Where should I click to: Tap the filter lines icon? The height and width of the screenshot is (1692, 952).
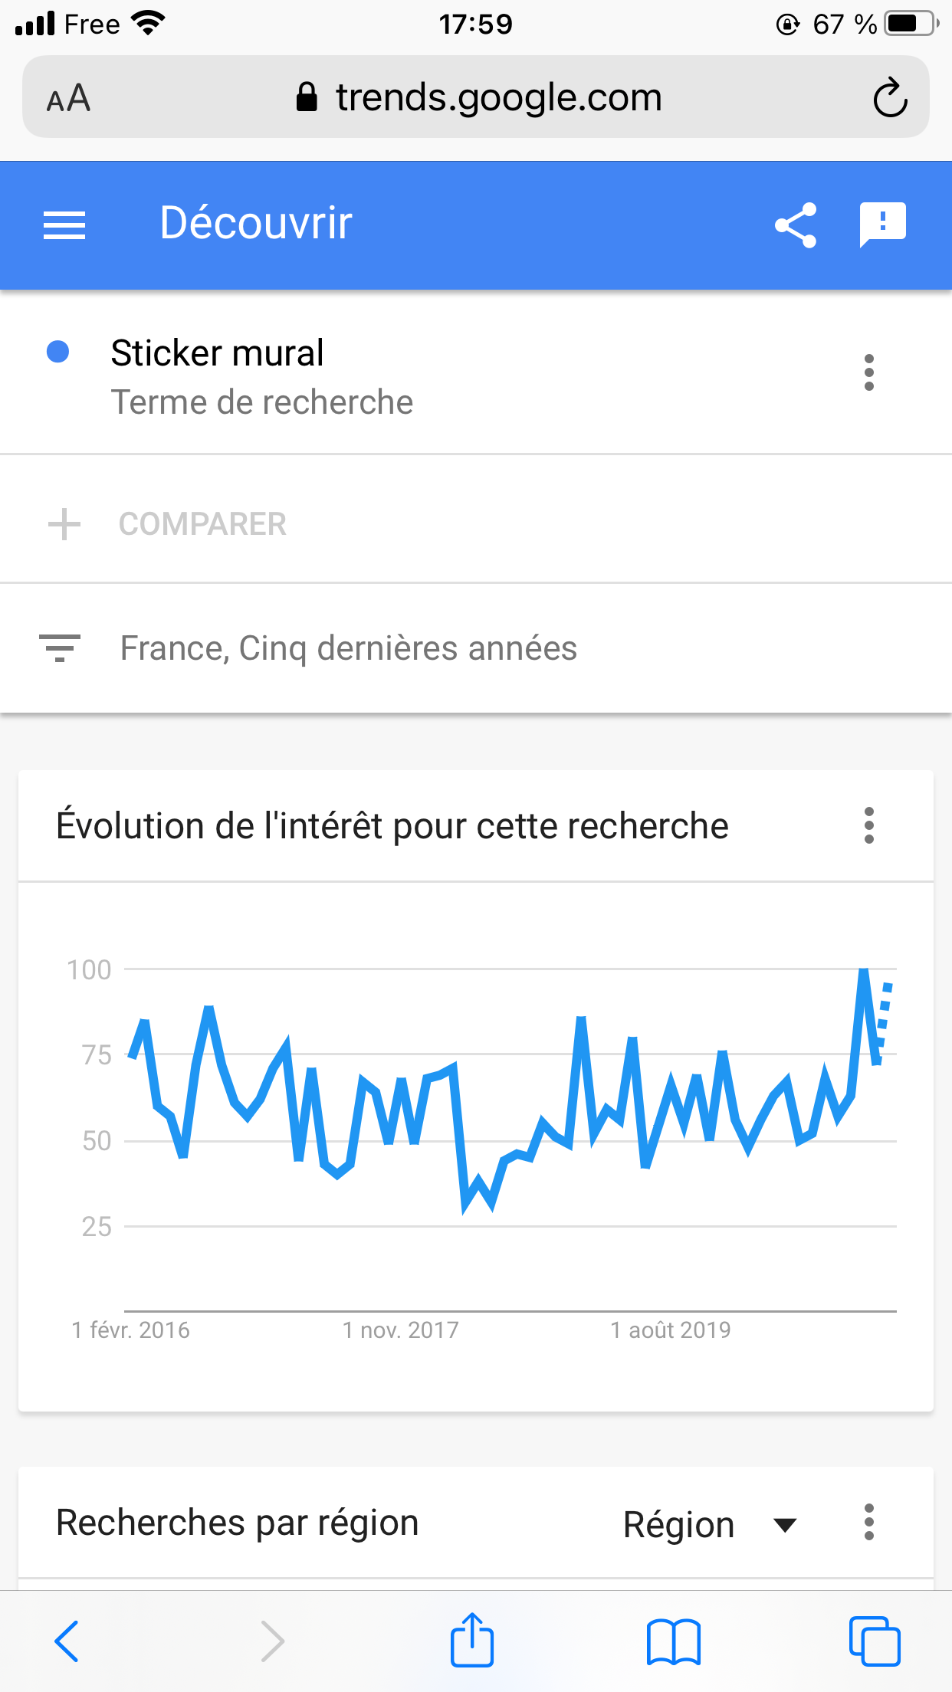click(60, 648)
